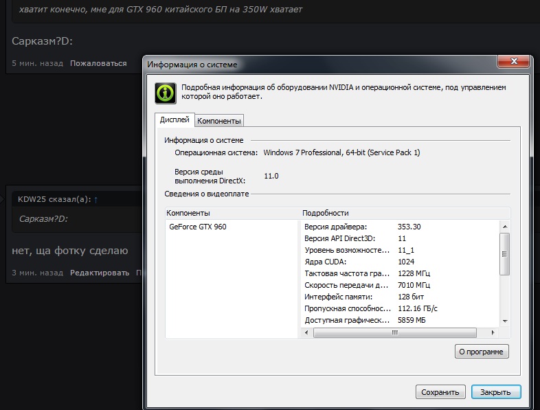Viewport: 540px width, 410px height.
Task: Click the 112.16 ГБ/с bandwidth value
Action: coord(418,308)
